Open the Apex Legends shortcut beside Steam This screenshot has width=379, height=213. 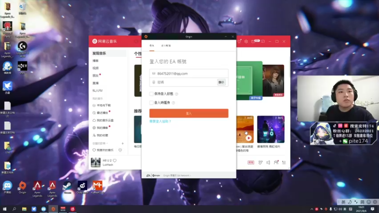[x=52, y=189]
